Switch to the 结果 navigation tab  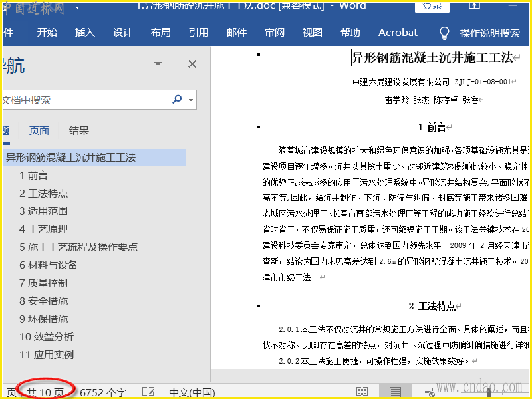point(78,130)
